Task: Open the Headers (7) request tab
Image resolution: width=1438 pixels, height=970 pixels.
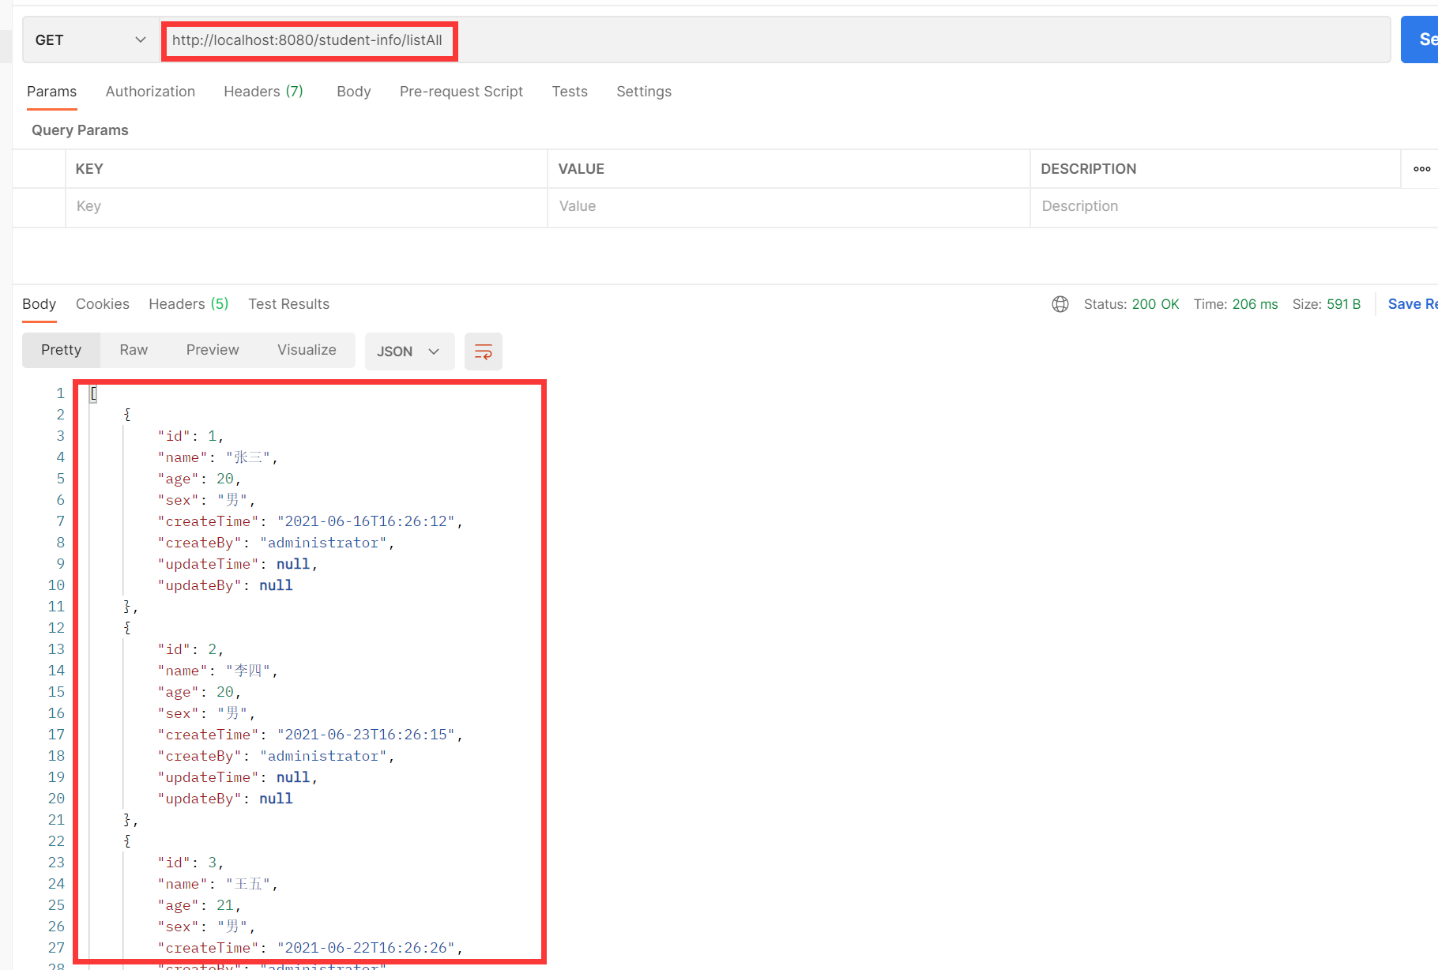Action: click(x=263, y=92)
